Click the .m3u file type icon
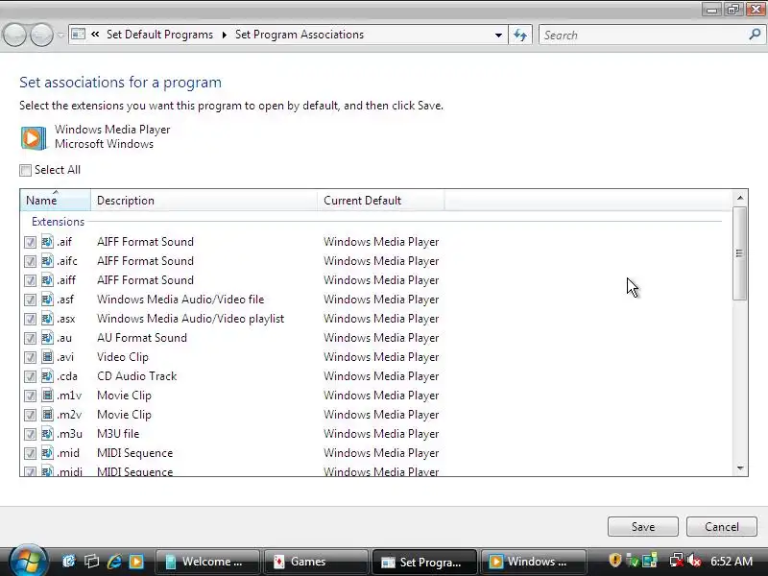The width and height of the screenshot is (768, 576). (47, 434)
